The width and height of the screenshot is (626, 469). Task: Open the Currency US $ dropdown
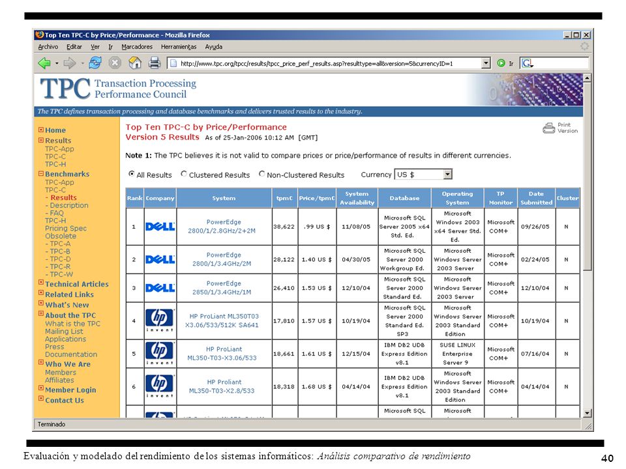click(423, 175)
